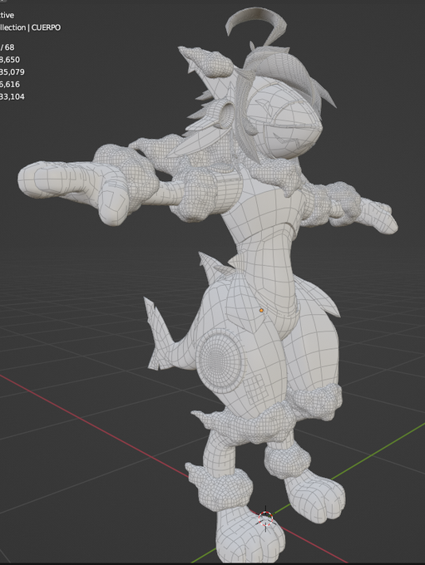Click the 3D cursor near the foot
This screenshot has height=565, width=425.
coord(266,518)
